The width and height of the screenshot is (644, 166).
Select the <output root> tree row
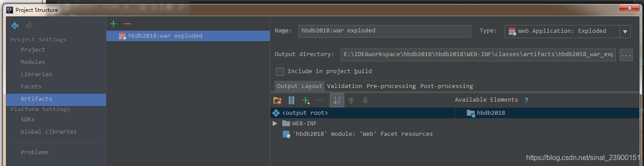pyautogui.click(x=362, y=113)
